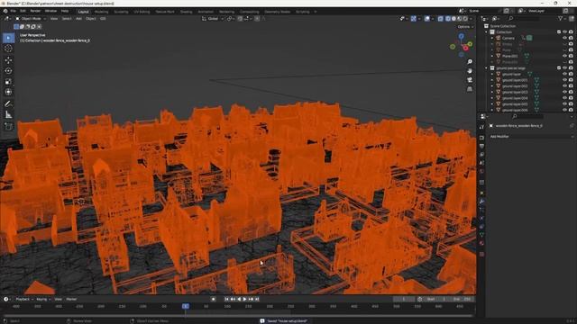
Task: Switch to solid viewport shading
Action: click(453, 18)
